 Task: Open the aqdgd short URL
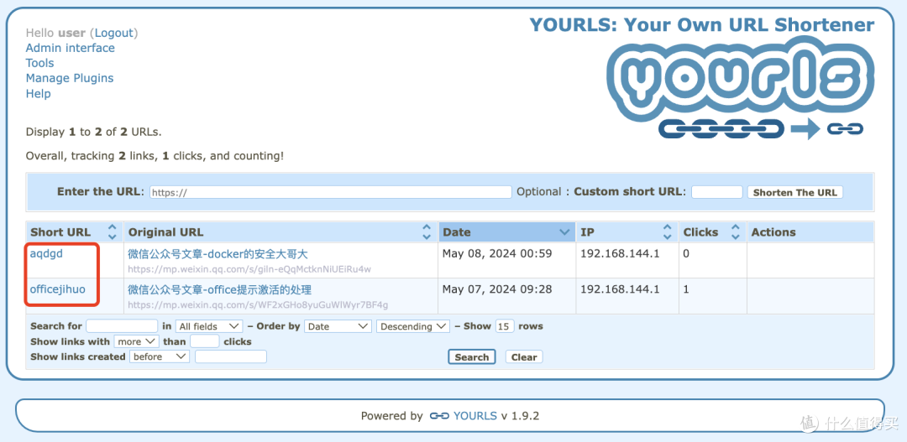click(x=46, y=253)
